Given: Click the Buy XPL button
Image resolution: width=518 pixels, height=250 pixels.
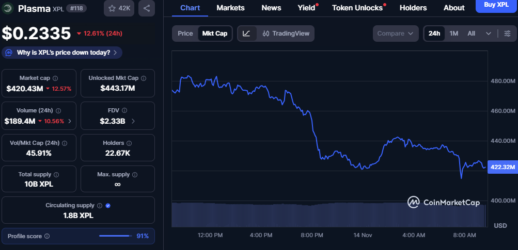Looking at the screenshot, I should [x=496, y=5].
